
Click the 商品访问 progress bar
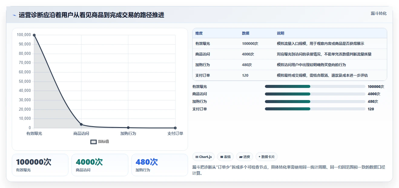(315, 94)
